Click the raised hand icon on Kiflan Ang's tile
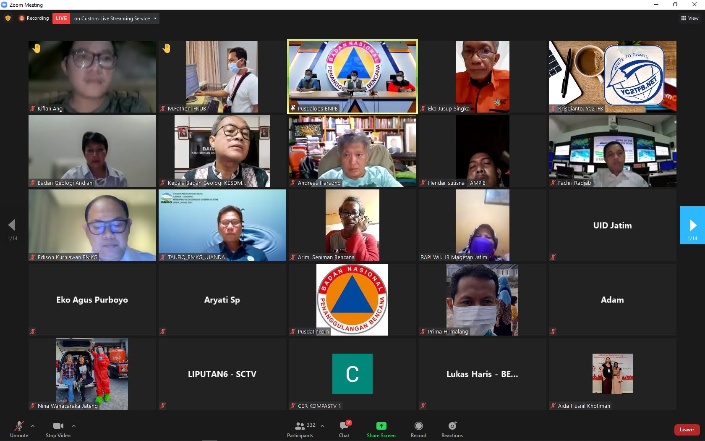Image resolution: width=705 pixels, height=441 pixels. point(36,48)
